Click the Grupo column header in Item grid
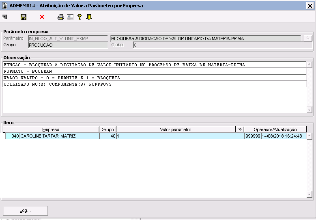The width and height of the screenshot is (316, 220). click(107, 129)
